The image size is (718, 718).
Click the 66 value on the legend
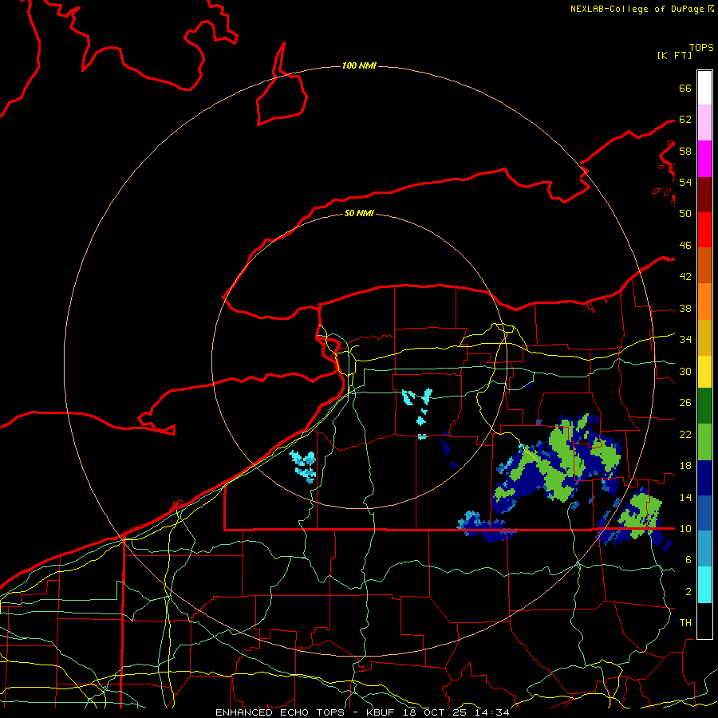pos(685,89)
